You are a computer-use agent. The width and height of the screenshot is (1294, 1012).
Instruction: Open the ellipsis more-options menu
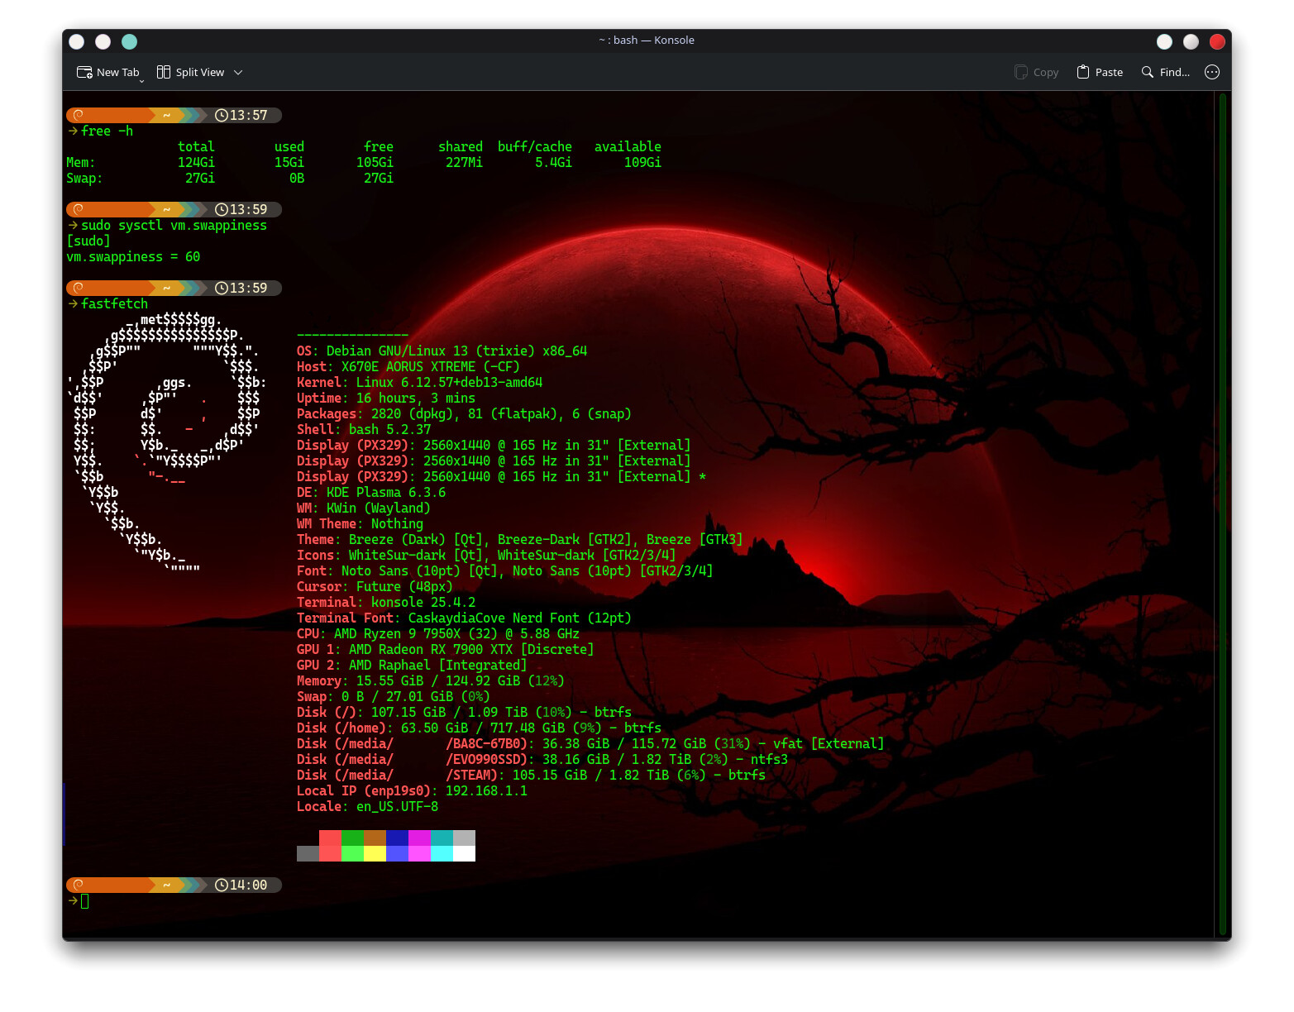pos(1212,73)
